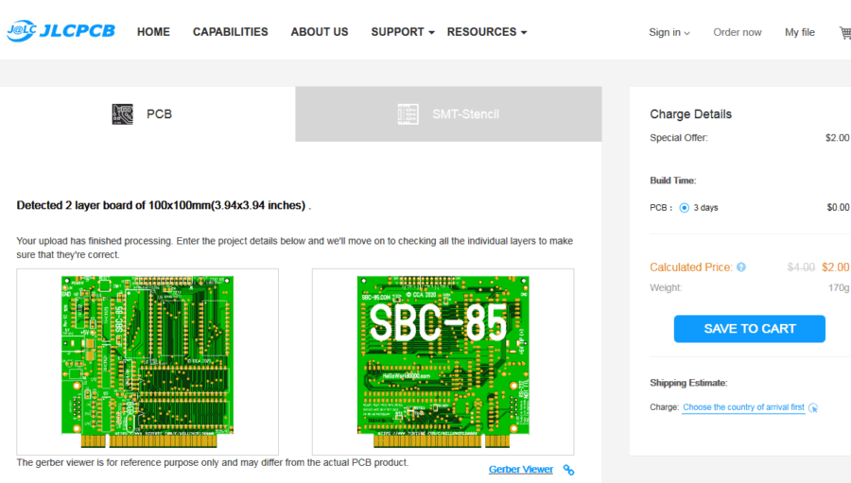Click the 170g weight value

(x=839, y=287)
